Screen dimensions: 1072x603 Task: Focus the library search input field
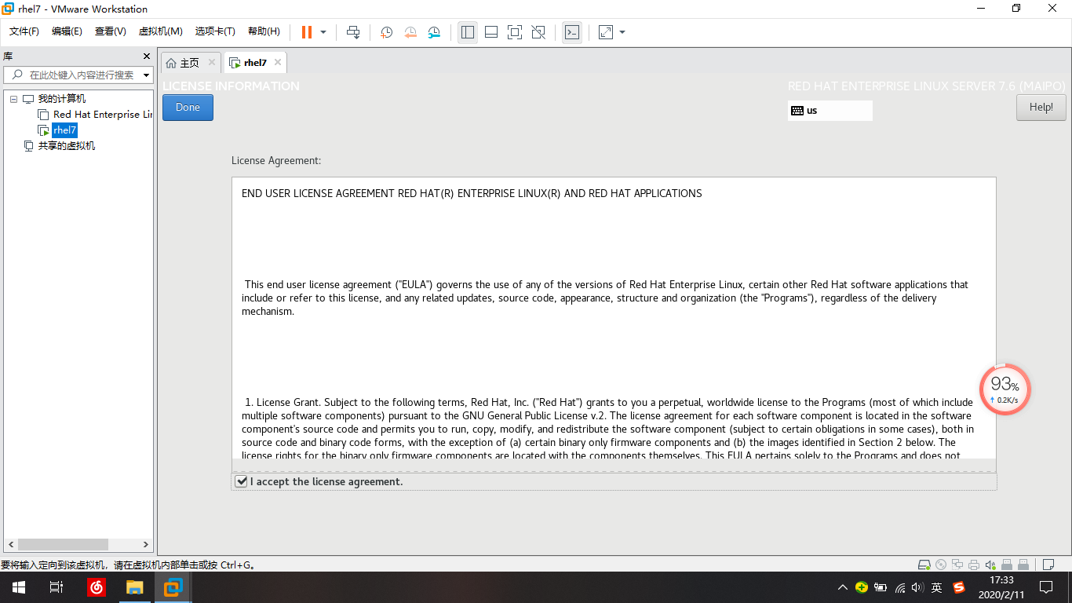coord(78,75)
